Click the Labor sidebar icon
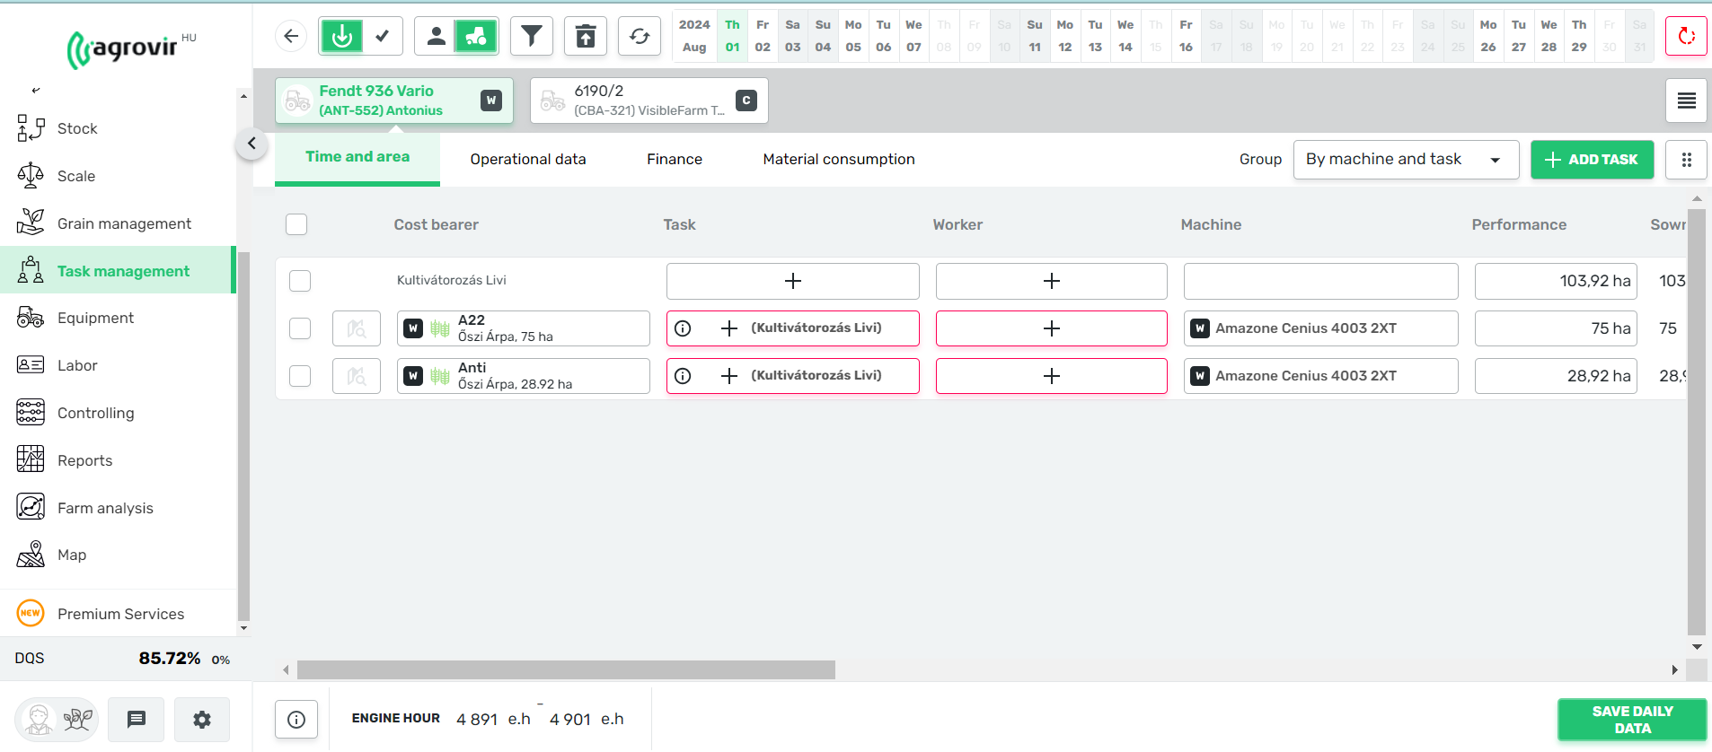 point(31,364)
